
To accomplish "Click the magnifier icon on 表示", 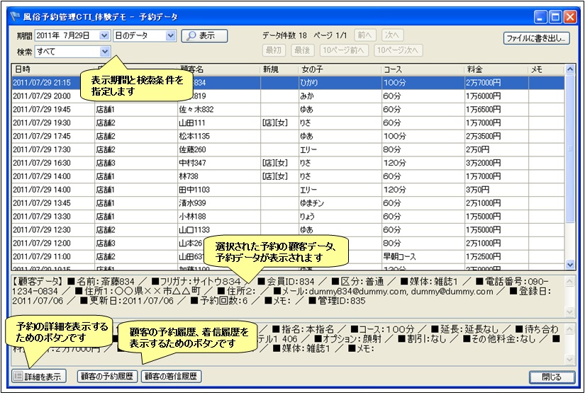I will (189, 35).
